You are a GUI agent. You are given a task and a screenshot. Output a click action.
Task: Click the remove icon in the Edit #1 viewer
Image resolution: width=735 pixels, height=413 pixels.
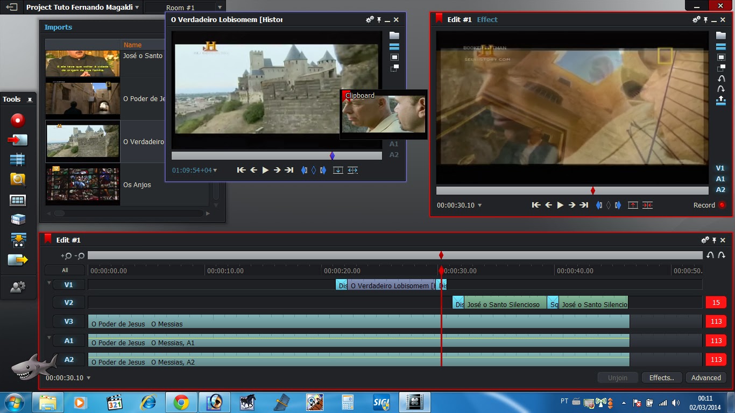633,205
